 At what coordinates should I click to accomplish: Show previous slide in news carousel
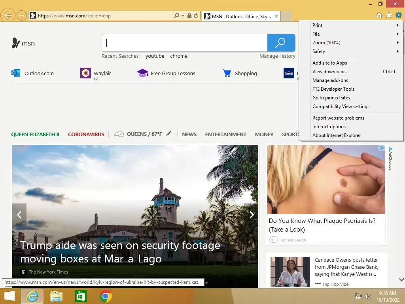coord(19,215)
